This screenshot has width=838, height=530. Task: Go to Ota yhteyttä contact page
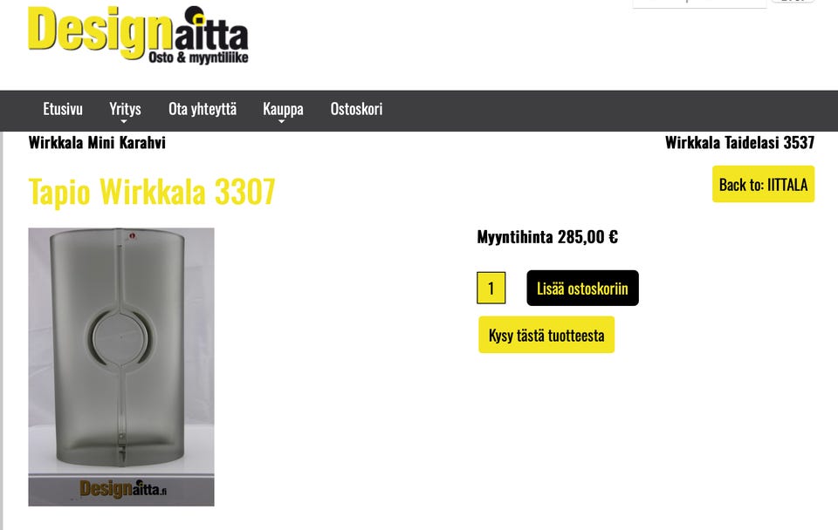click(203, 109)
